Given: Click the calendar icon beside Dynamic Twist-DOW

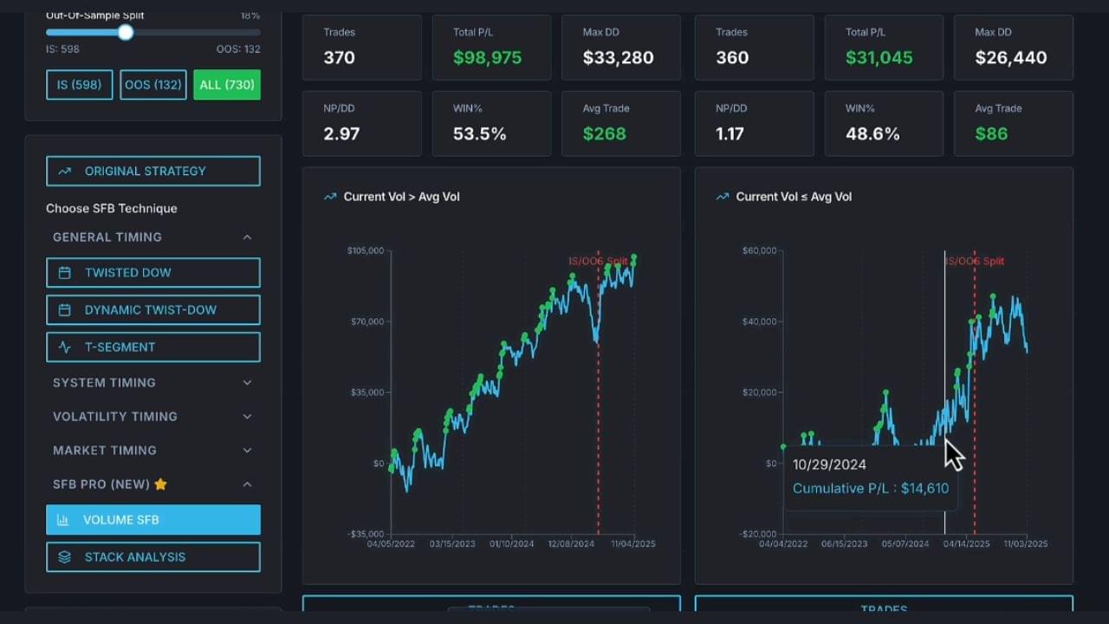Looking at the screenshot, I should [x=64, y=310].
